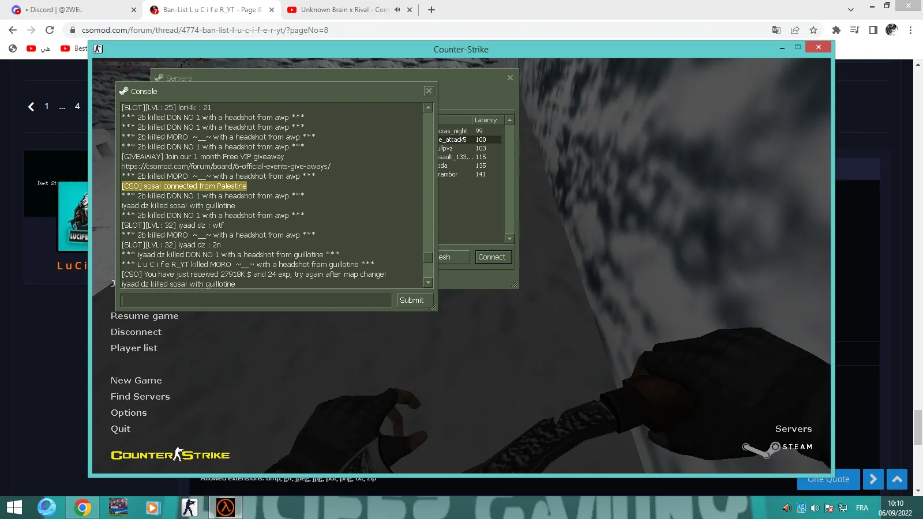
Task: Mute the YouTube tab audio icon
Action: point(397,10)
